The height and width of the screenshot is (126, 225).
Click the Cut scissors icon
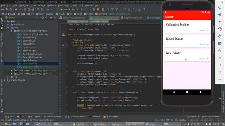(x=25, y=9)
